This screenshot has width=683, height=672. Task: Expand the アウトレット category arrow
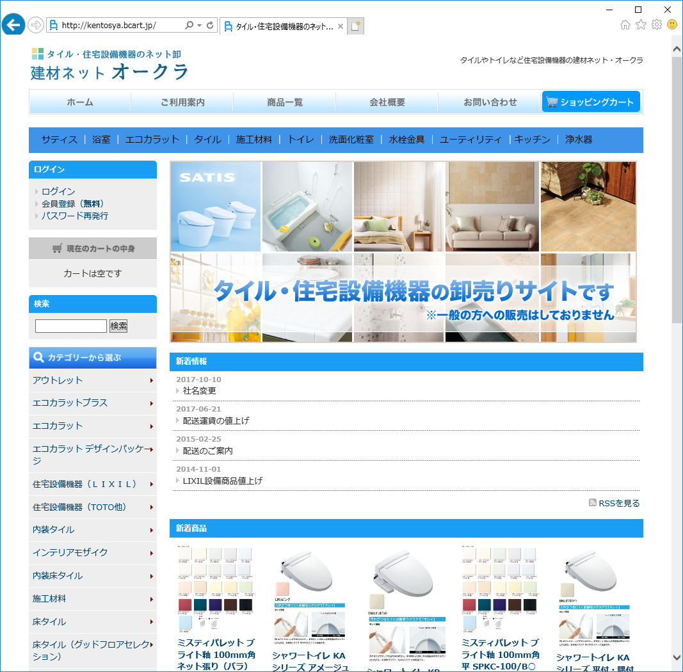[x=152, y=381]
